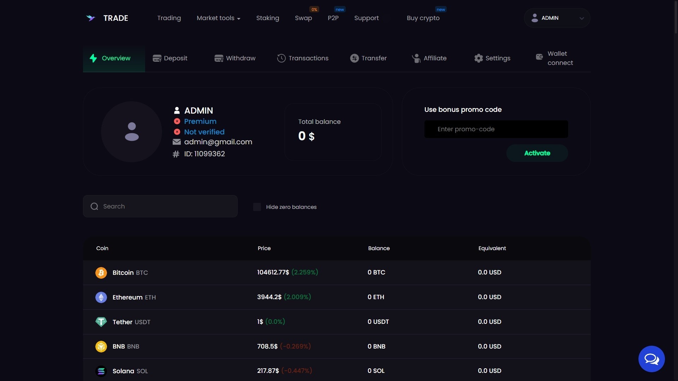678x381 pixels.
Task: Expand the Market tools dropdown
Action: (x=218, y=18)
